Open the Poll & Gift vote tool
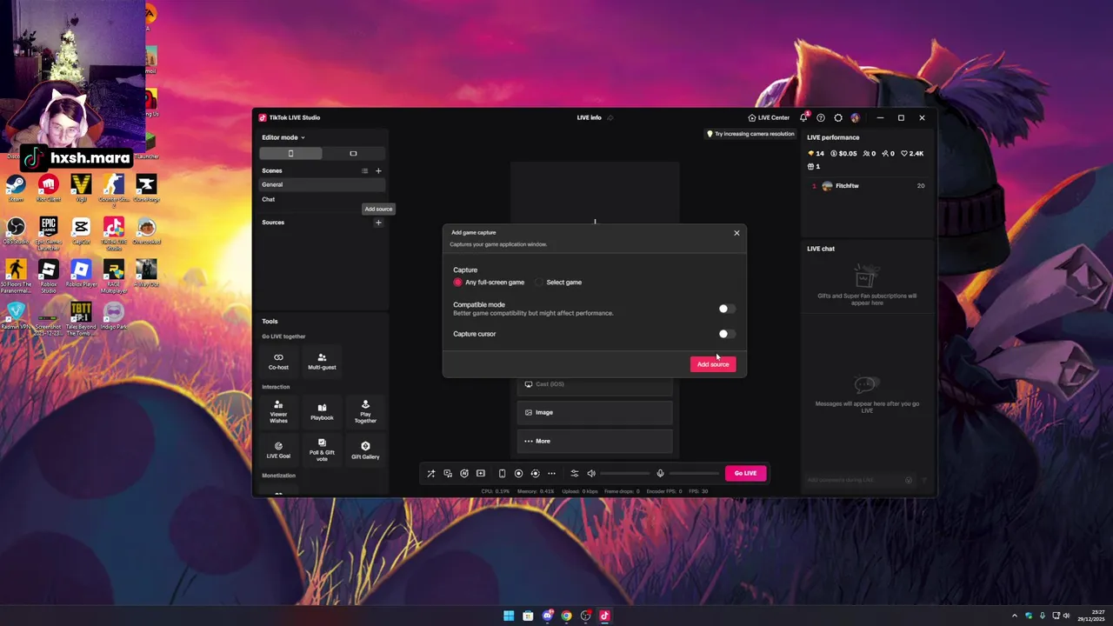This screenshot has width=1113, height=626. point(322,450)
